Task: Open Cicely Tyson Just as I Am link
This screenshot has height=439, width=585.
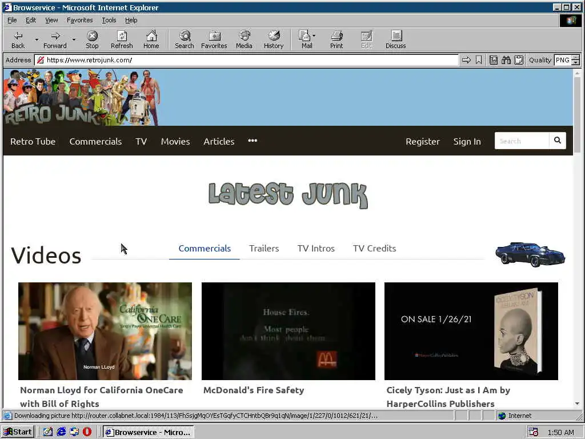Action: [x=448, y=397]
